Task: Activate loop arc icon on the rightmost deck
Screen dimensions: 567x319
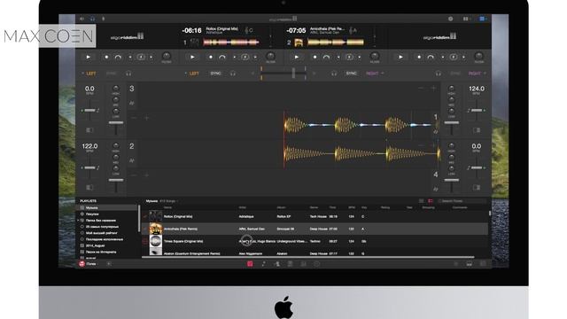Action: 431,57
